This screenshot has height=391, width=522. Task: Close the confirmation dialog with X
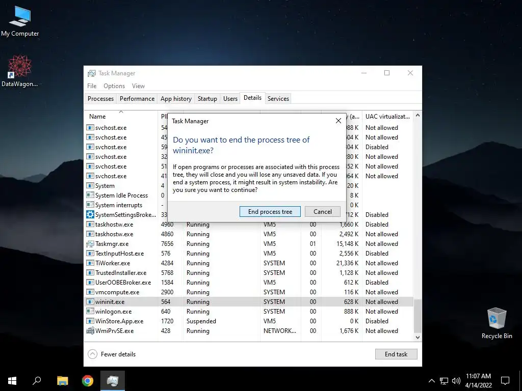338,121
